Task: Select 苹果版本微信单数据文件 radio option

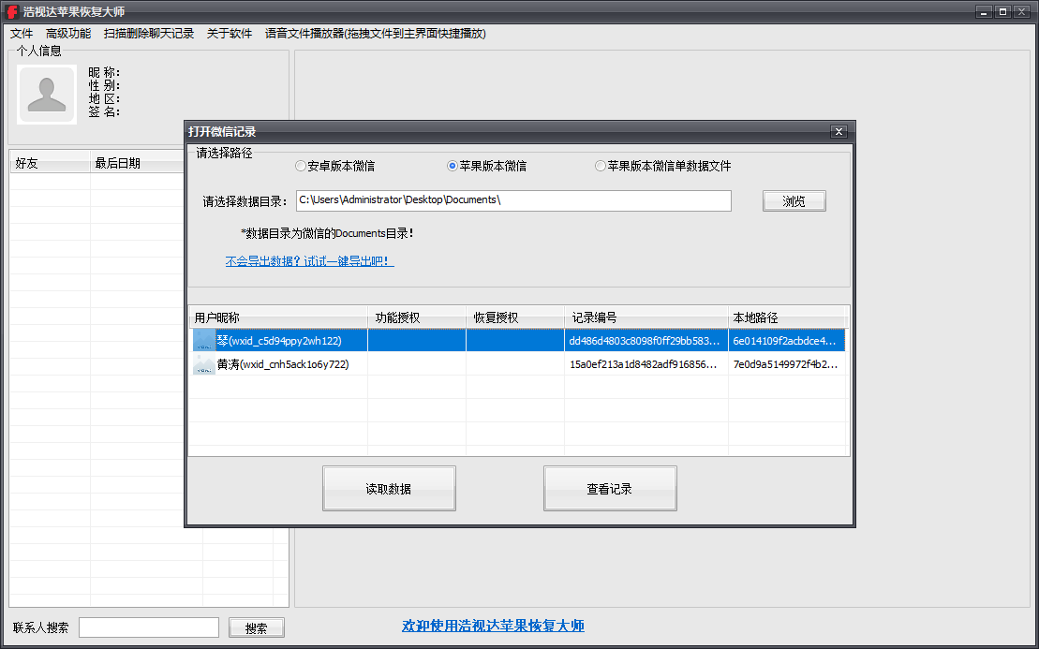Action: 663,166
